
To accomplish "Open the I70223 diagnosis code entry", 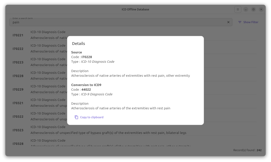I will coord(18,62).
